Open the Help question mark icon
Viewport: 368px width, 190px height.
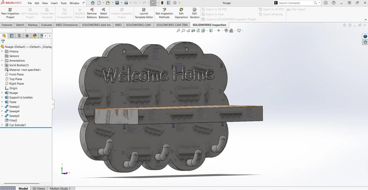(333, 3)
